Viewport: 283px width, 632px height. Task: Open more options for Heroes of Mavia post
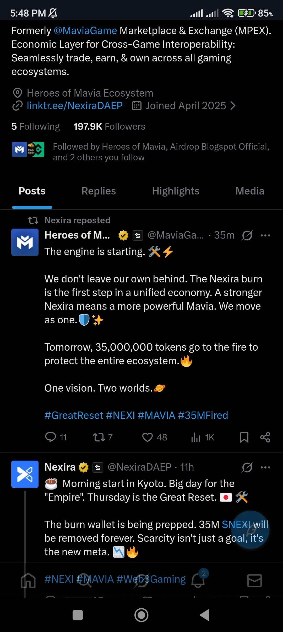tap(265, 235)
